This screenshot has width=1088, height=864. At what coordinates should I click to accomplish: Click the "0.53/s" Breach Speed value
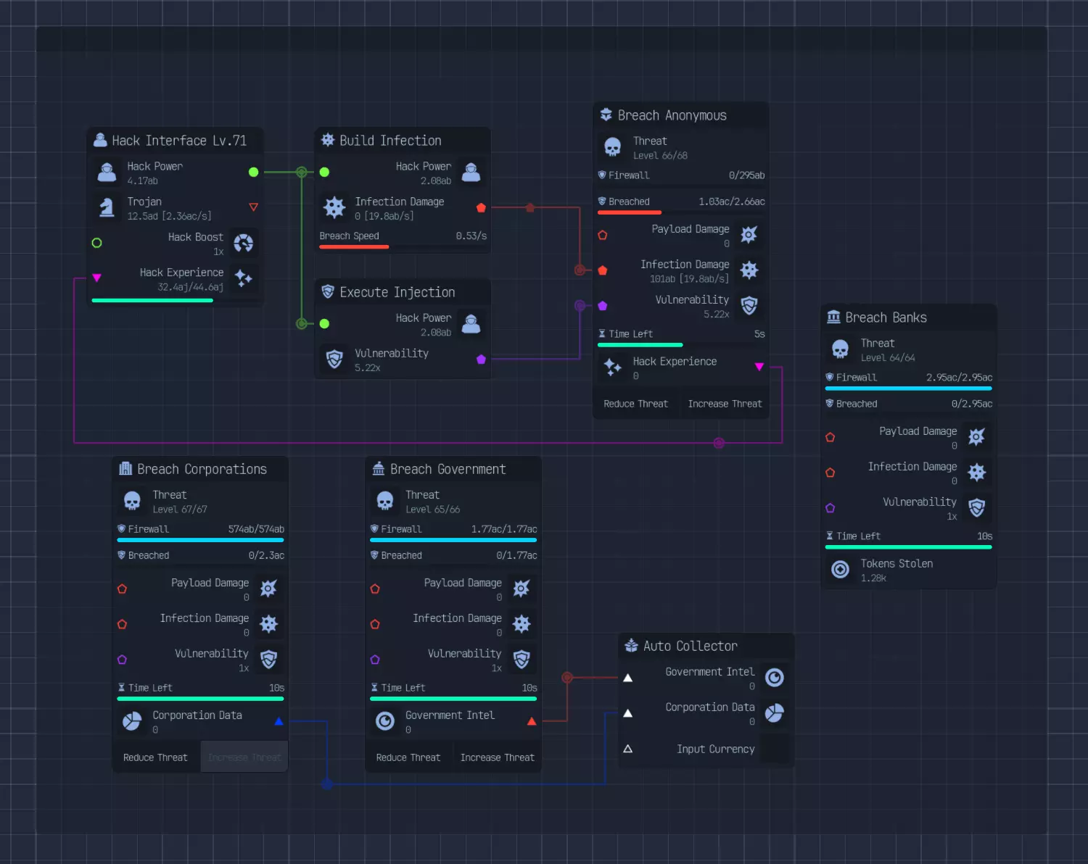click(471, 236)
